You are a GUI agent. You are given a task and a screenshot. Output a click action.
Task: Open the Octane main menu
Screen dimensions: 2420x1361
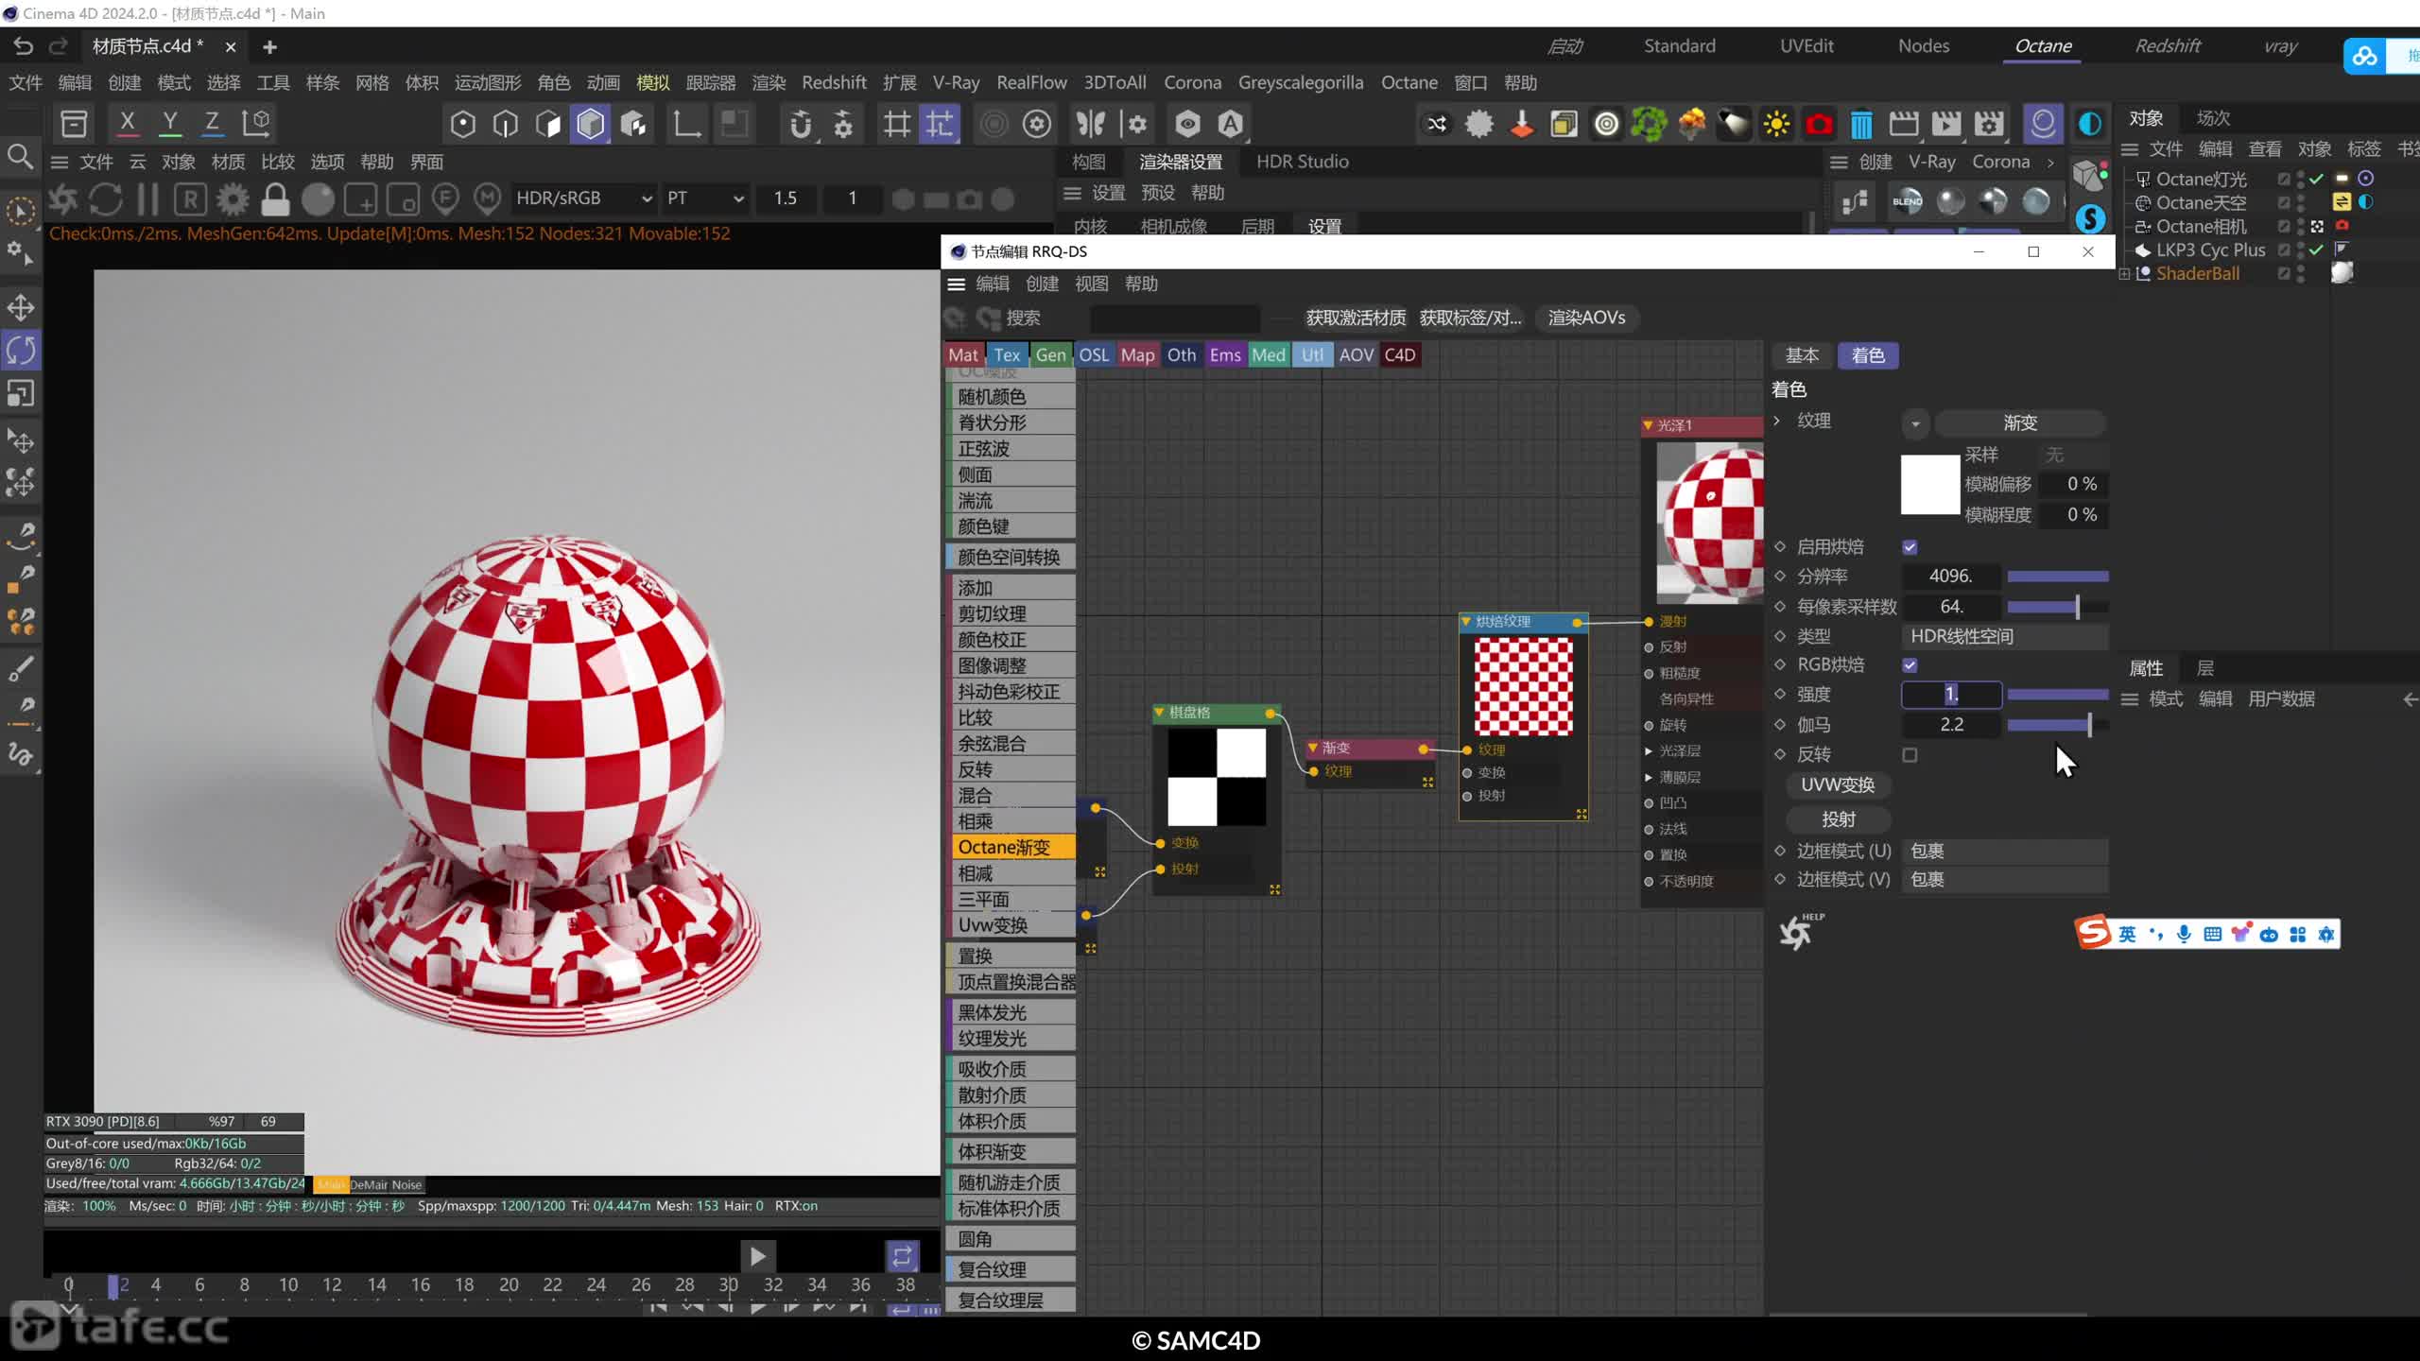pyautogui.click(x=1409, y=83)
